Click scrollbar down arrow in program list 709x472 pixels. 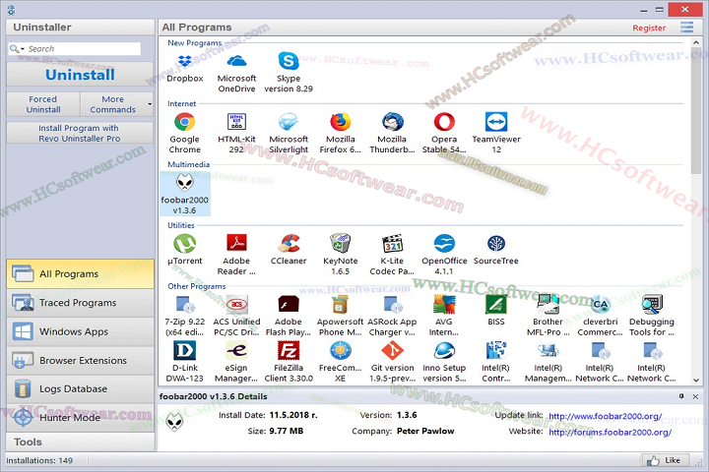696,381
